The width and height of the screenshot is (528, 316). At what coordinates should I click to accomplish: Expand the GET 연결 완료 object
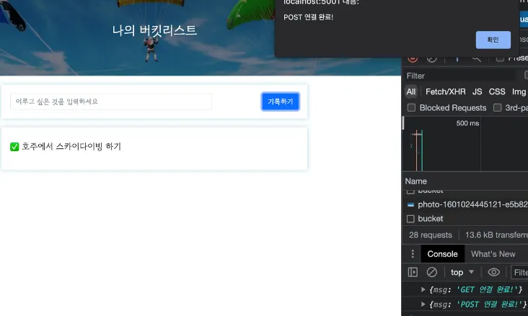[x=423, y=289]
